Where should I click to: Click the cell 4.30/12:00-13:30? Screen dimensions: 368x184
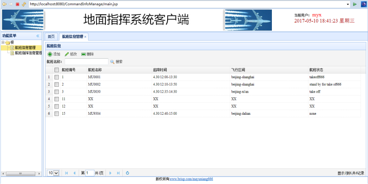point(165,77)
